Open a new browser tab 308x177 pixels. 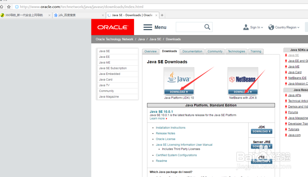pos(162,15)
